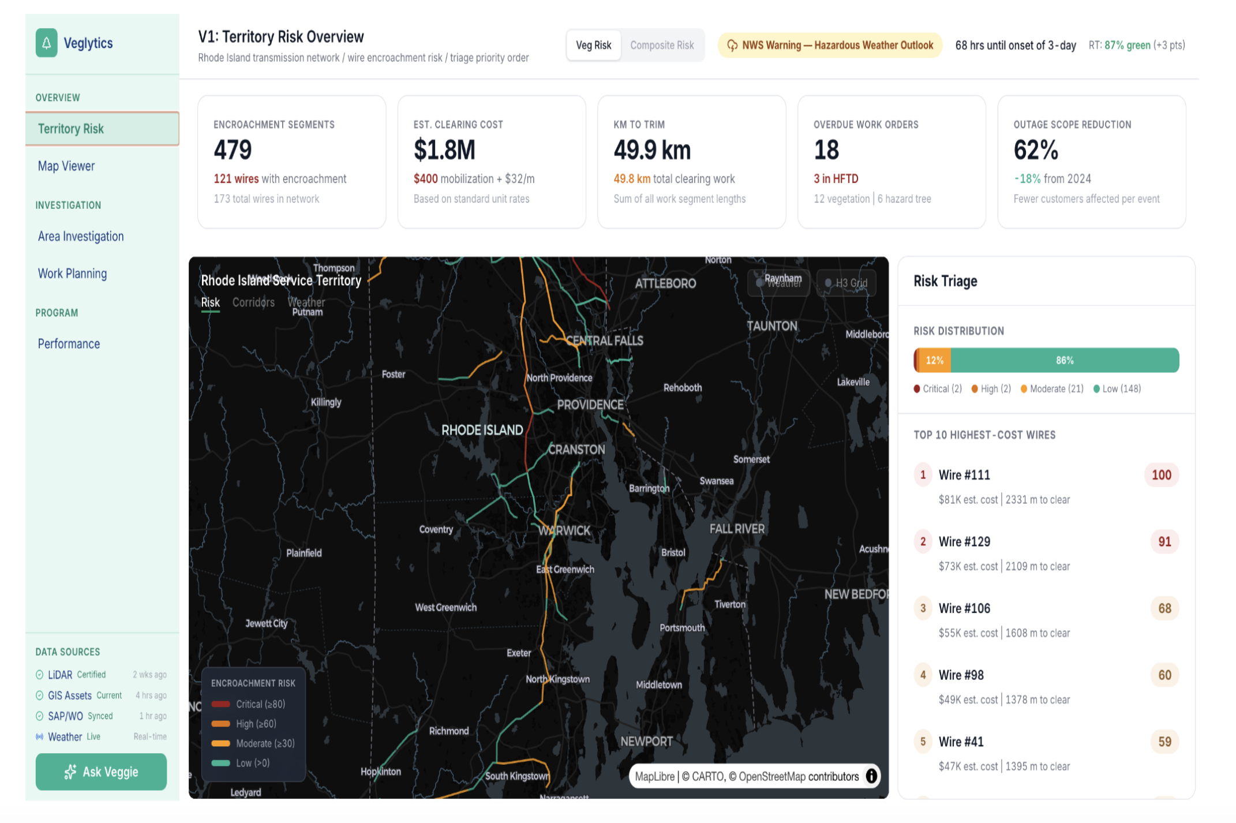Go to Work Planning page
The image size is (1236, 823).
(102, 274)
